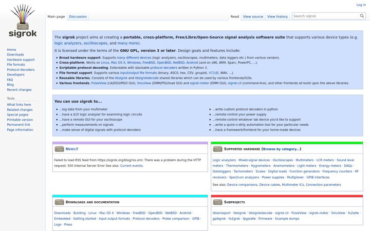Viewport: 370px width, 231px height.
Task: Open fx2lafw subproject link
Action: coord(353,213)
